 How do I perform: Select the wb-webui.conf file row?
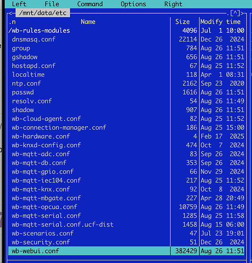pos(126,251)
